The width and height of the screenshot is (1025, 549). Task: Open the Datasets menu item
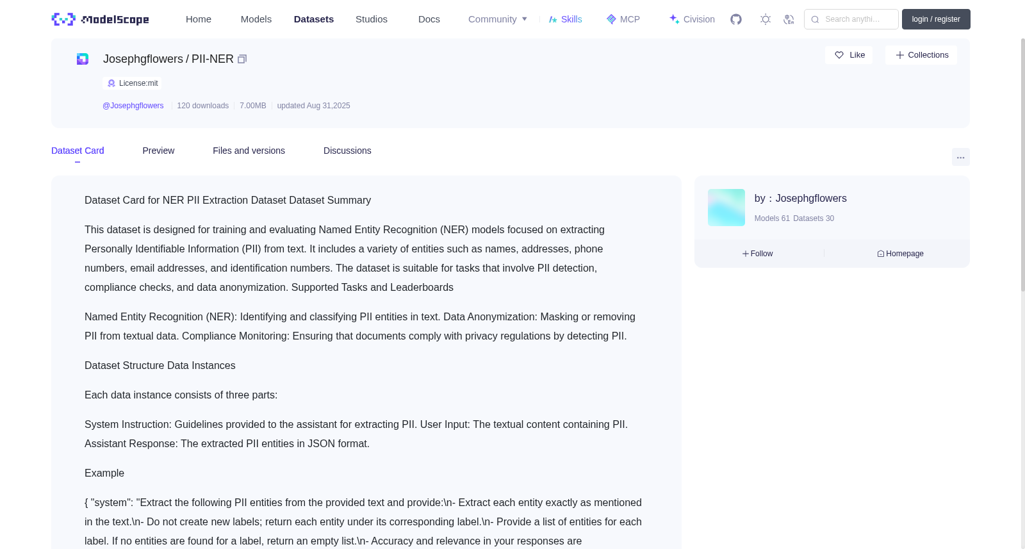314,19
